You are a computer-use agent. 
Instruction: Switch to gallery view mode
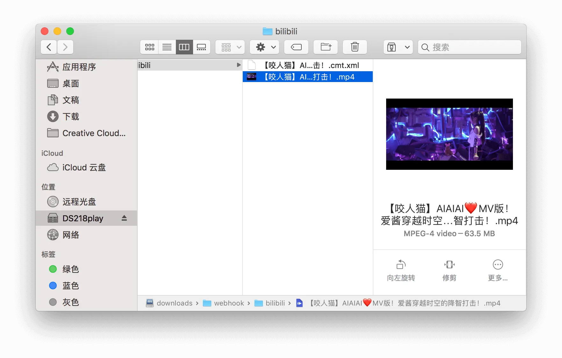(201, 47)
